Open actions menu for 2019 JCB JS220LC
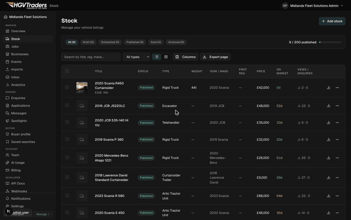351x220 pixels. [337, 106]
